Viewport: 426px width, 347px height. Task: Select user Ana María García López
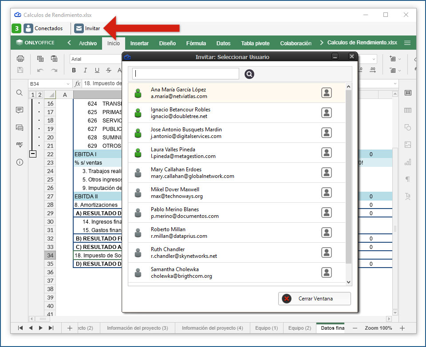(x=237, y=93)
